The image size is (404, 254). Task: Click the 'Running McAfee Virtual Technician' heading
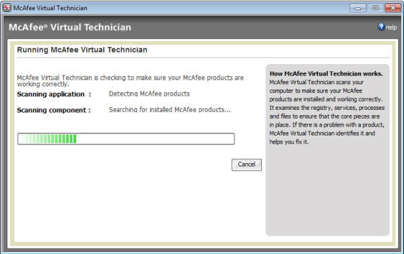tap(82, 50)
